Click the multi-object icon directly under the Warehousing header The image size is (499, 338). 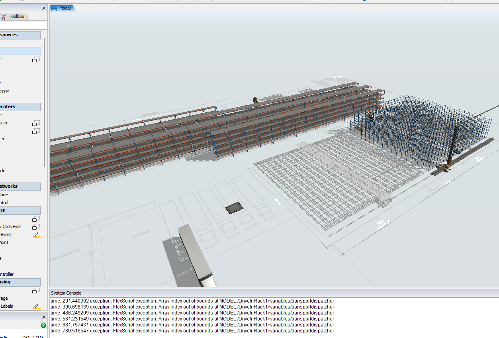36,291
